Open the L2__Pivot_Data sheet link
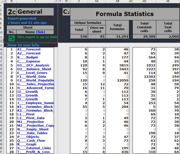 (31, 118)
